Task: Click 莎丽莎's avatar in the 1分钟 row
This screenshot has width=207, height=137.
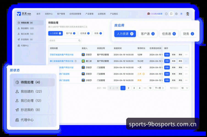Action: point(83,54)
